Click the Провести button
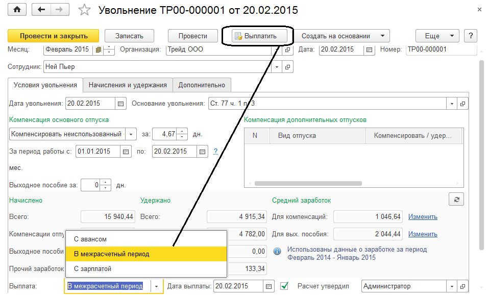 click(x=192, y=36)
